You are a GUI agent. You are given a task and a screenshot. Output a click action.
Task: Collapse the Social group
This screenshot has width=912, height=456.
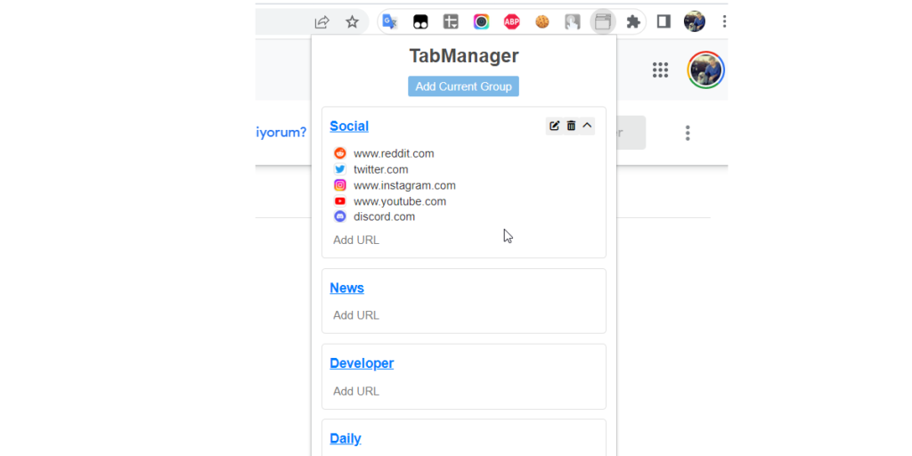pyautogui.click(x=587, y=126)
